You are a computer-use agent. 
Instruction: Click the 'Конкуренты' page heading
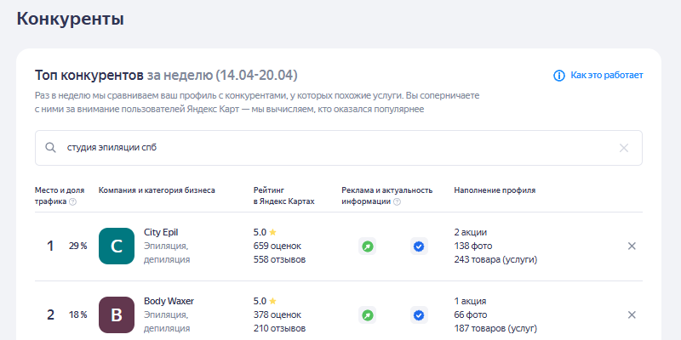click(x=71, y=20)
